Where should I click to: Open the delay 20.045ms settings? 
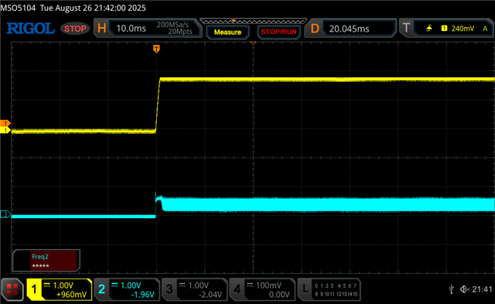[x=350, y=29]
